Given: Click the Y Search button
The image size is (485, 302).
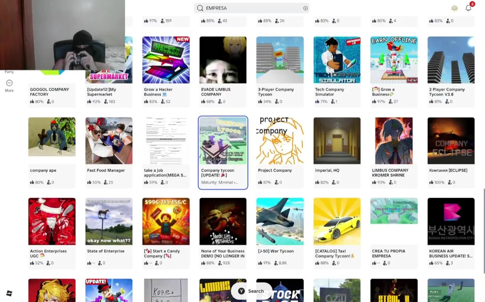Looking at the screenshot, I should point(252,291).
